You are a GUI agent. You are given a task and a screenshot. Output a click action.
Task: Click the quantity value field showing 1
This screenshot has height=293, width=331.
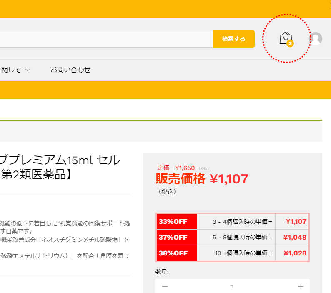233,286
